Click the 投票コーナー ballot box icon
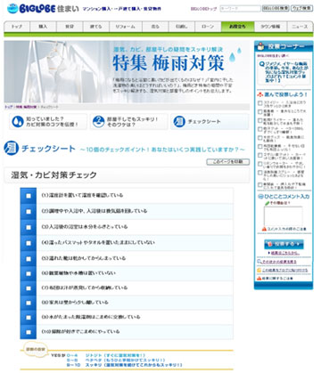The image size is (321, 373). [261, 46]
